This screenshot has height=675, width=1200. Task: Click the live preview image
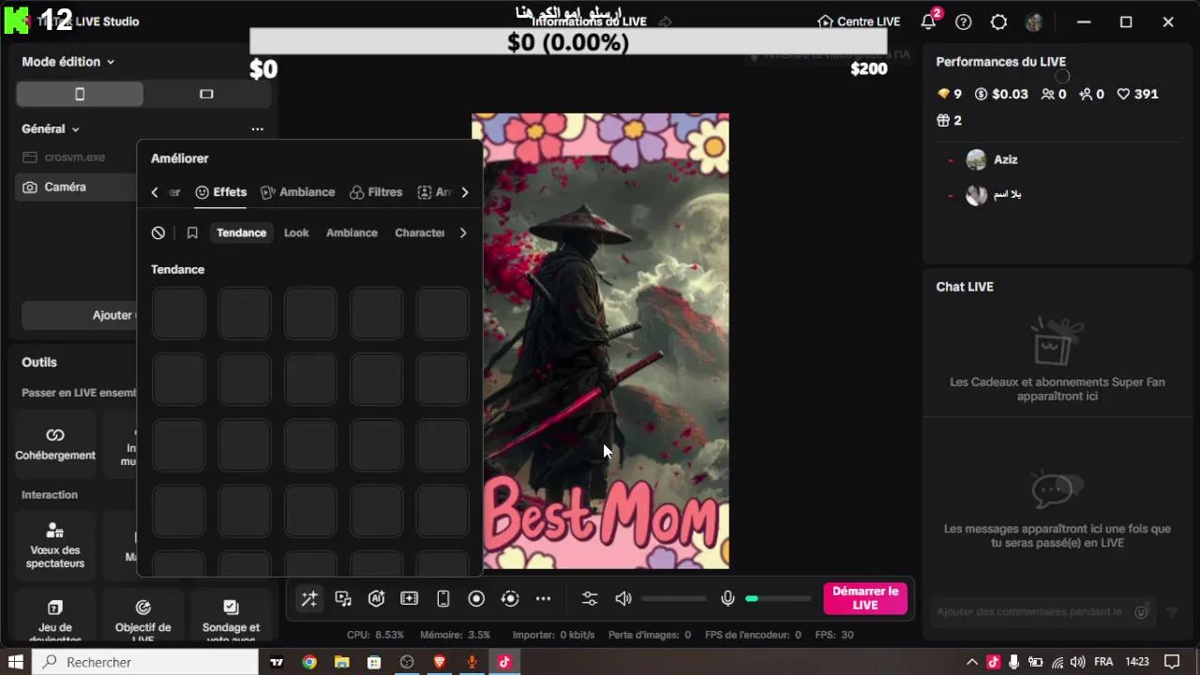[600, 341]
